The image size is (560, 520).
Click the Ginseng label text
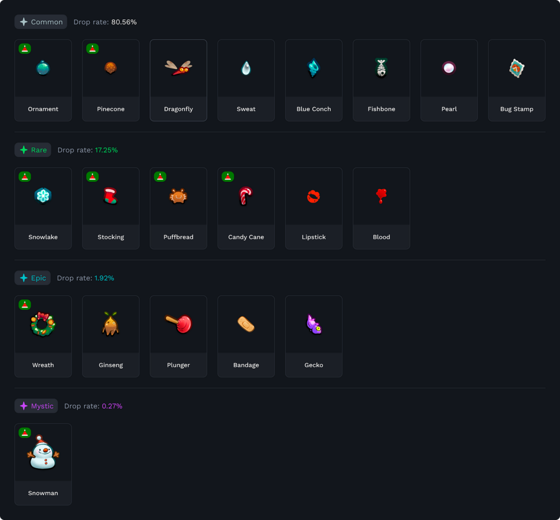click(110, 365)
